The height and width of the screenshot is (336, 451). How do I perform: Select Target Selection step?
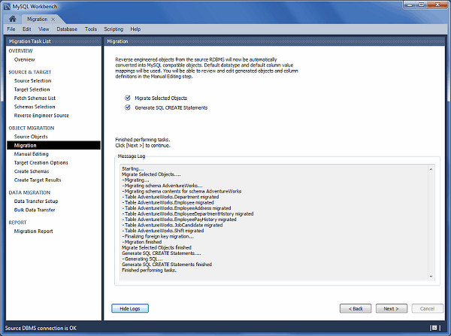(x=32, y=89)
